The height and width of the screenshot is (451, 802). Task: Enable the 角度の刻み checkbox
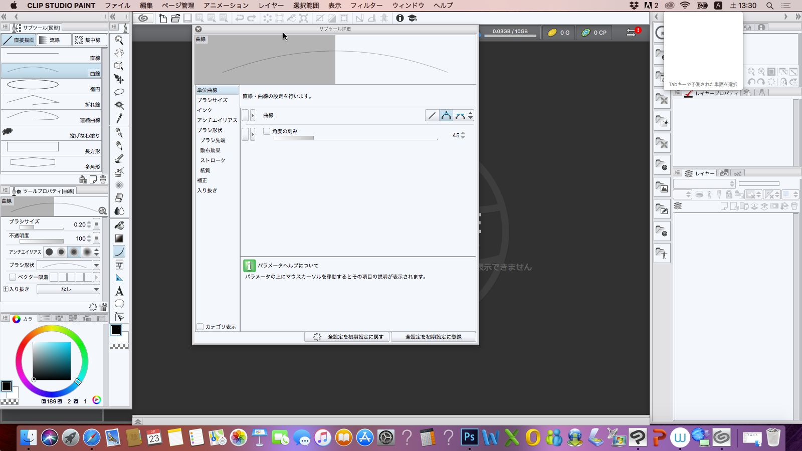(x=267, y=131)
